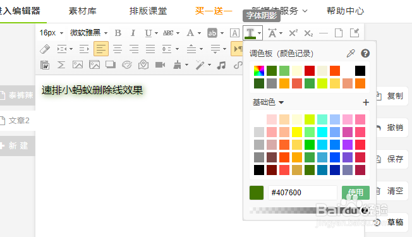
Task: Click the new blank page icon
Action: [339, 33]
